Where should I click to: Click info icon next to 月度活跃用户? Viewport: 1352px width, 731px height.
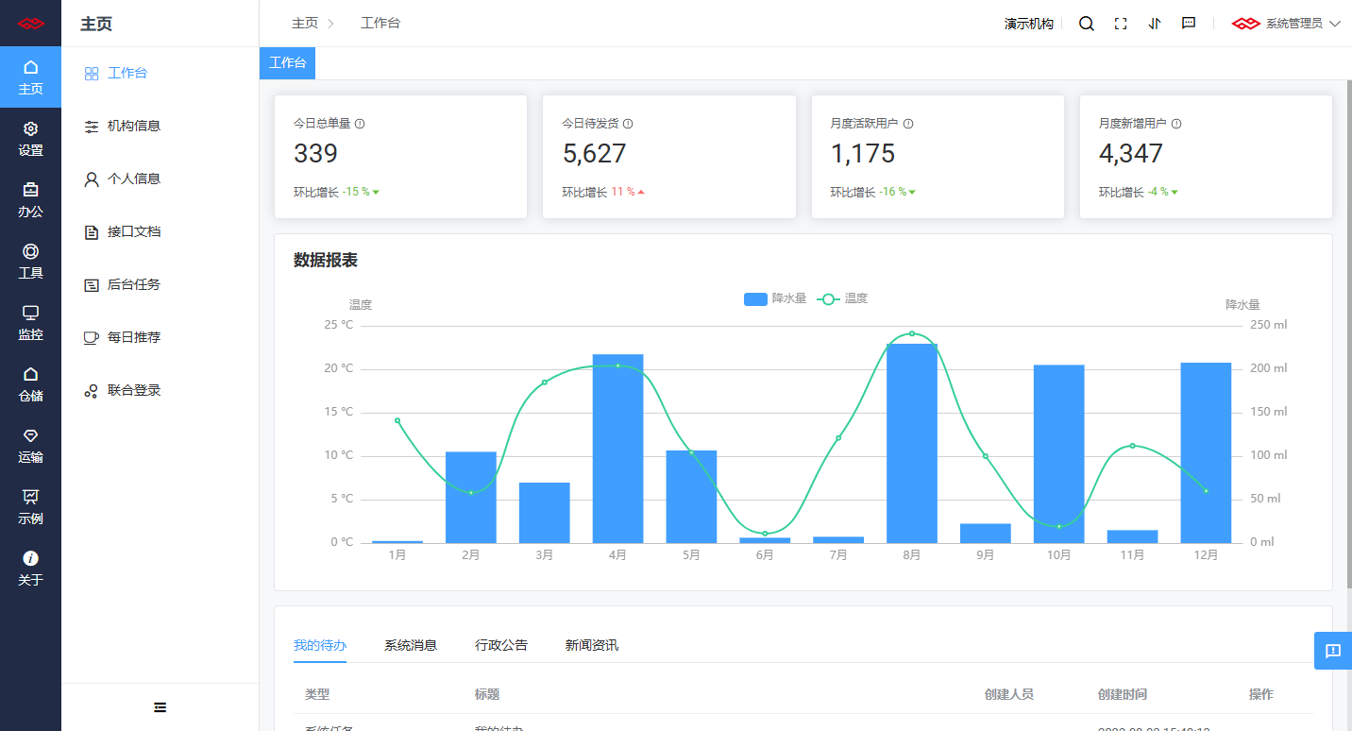coord(908,124)
